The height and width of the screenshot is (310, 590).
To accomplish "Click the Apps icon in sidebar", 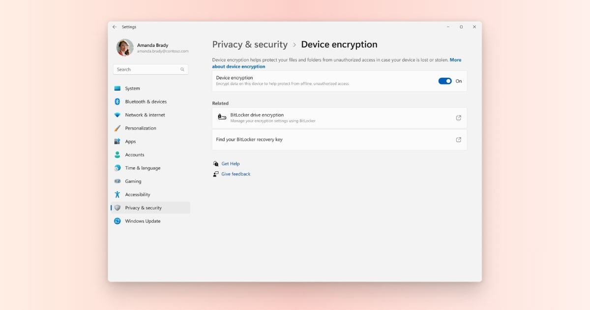I will [x=118, y=142].
